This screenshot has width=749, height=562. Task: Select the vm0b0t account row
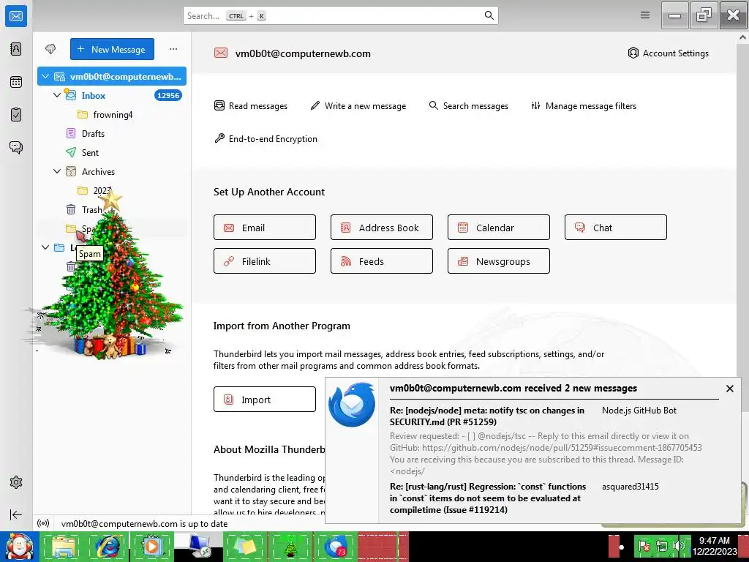(112, 76)
